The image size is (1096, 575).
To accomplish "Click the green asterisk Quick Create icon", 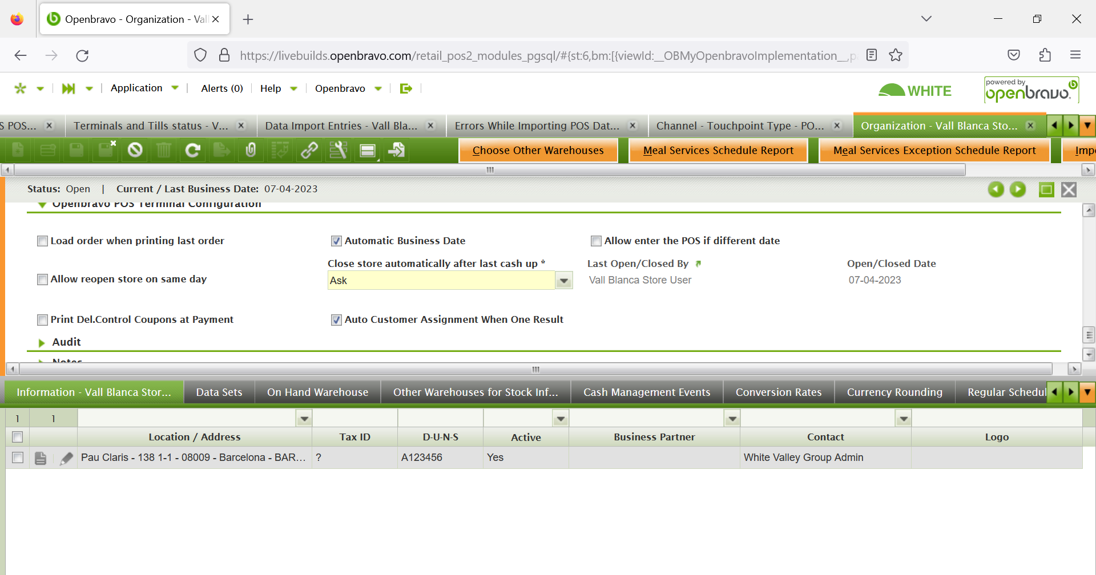I will click(x=21, y=88).
